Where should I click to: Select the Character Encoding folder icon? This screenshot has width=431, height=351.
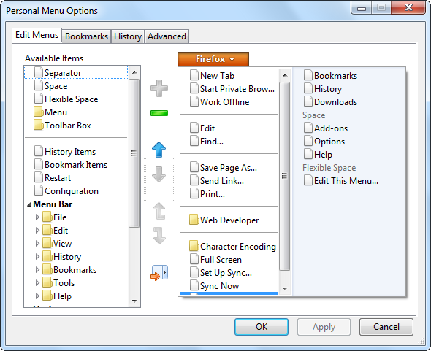point(194,246)
